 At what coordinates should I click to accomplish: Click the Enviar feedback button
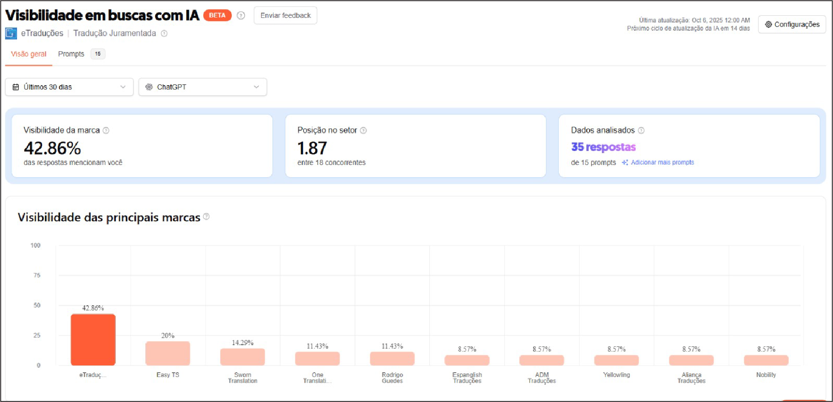tap(285, 15)
